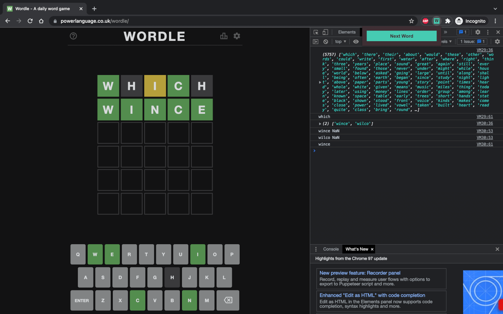Tap the M key on Wordle keyboard
The height and width of the screenshot is (314, 503).
[207, 300]
